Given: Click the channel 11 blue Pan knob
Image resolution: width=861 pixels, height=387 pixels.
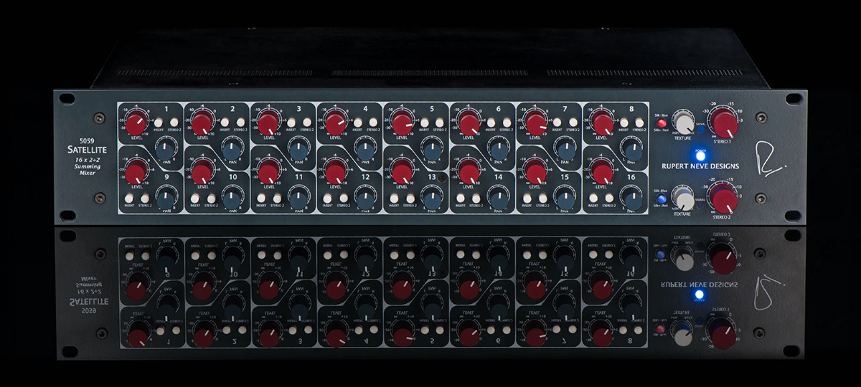Looking at the screenshot, I should tap(298, 198).
